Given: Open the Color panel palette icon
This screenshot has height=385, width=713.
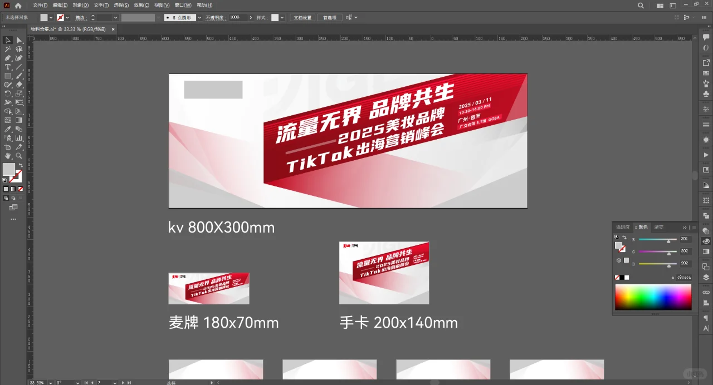Looking at the screenshot, I should tap(706, 241).
